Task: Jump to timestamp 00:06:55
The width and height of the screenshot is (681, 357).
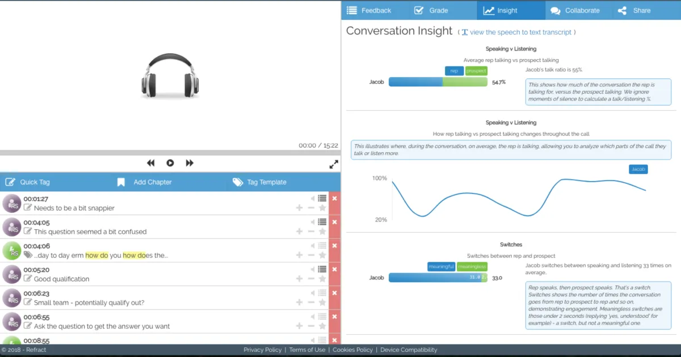Action: [x=36, y=317]
